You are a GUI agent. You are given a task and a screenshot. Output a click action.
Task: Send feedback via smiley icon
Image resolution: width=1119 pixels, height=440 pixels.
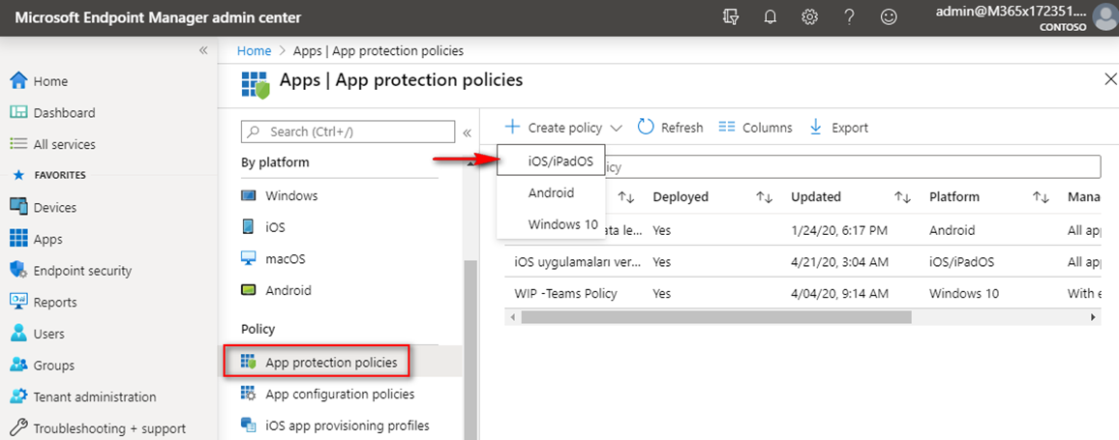pyautogui.click(x=889, y=17)
